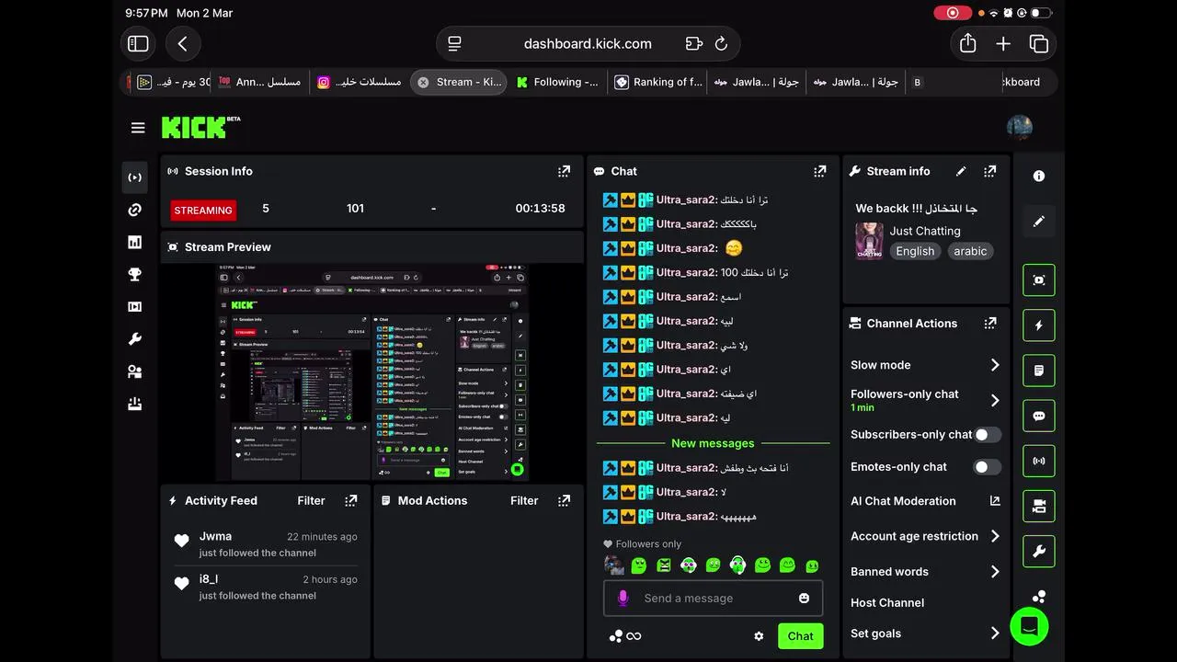This screenshot has height=662, width=1177.
Task: Show the browser sidebar panel
Action: (138, 43)
